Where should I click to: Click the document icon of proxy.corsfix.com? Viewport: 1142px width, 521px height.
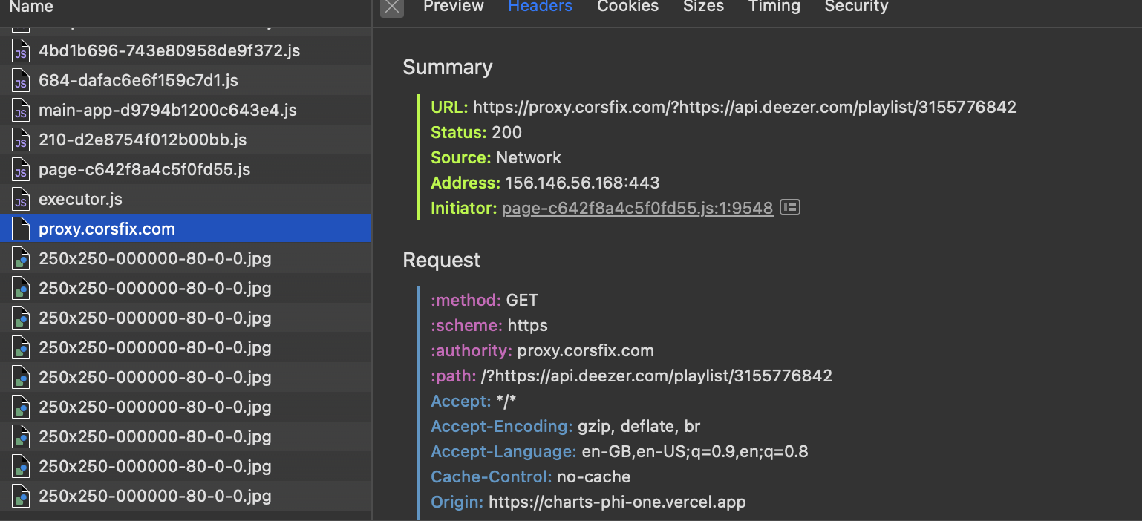point(21,229)
